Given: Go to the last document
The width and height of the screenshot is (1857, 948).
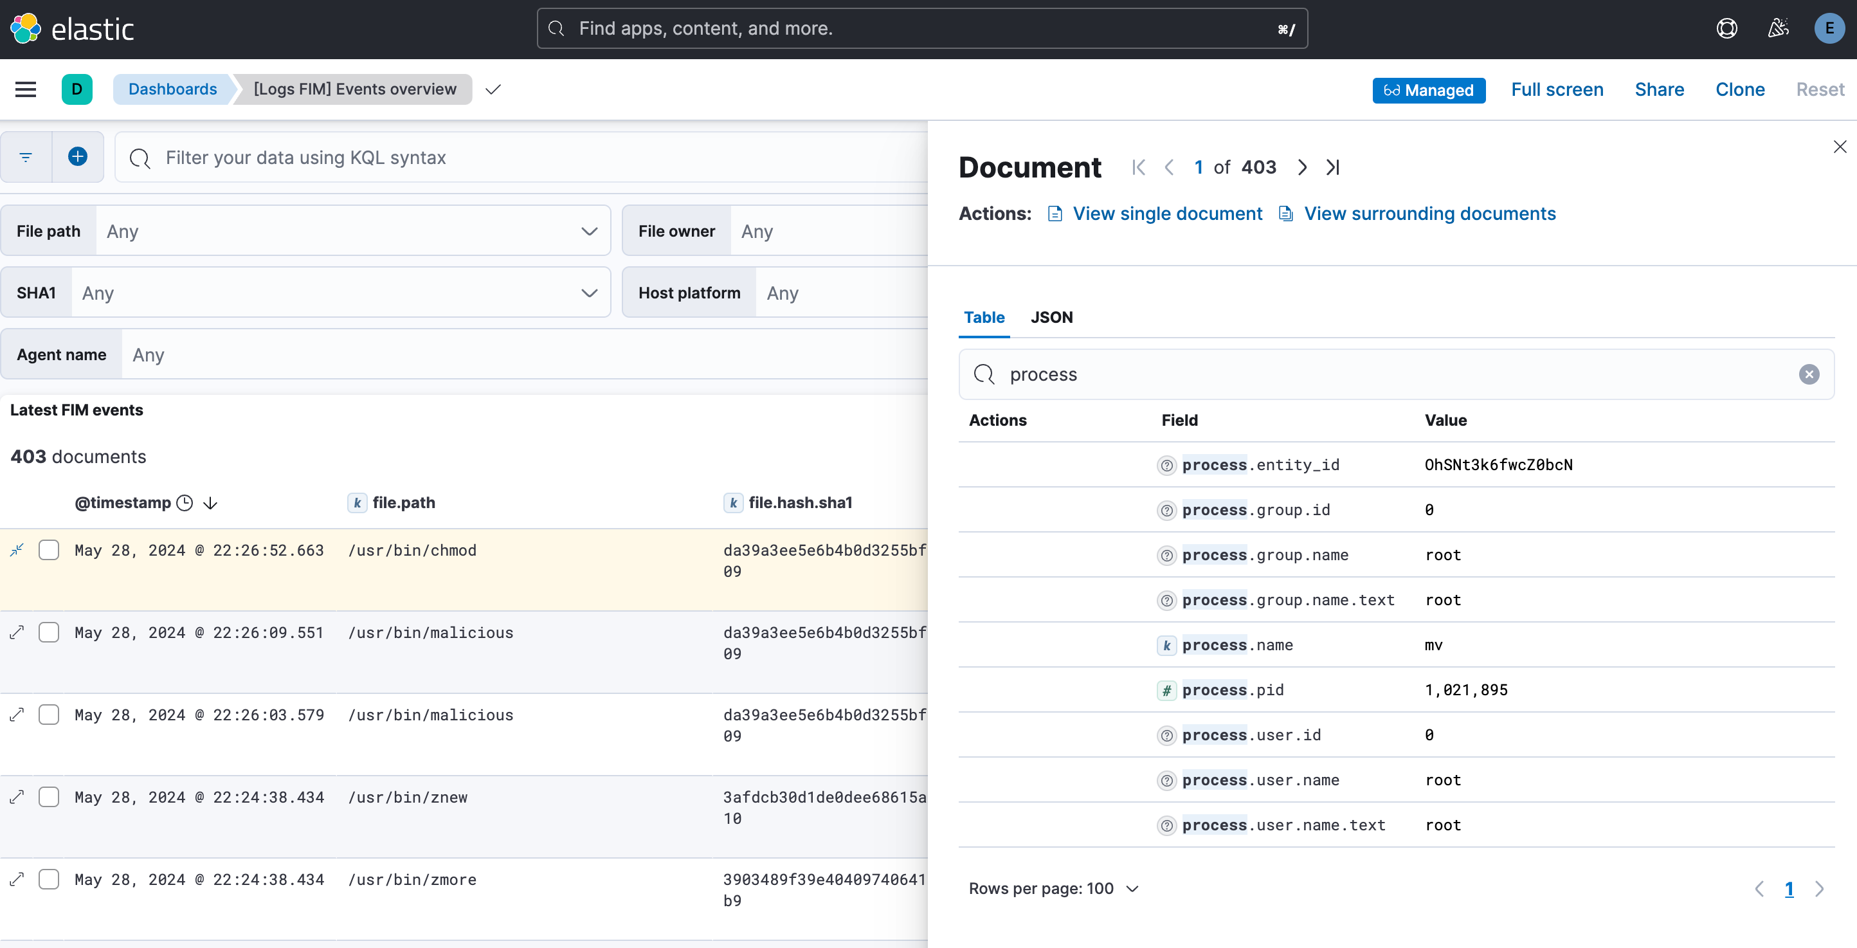Looking at the screenshot, I should [x=1333, y=167].
